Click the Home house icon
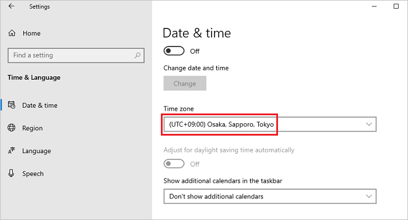 12,33
